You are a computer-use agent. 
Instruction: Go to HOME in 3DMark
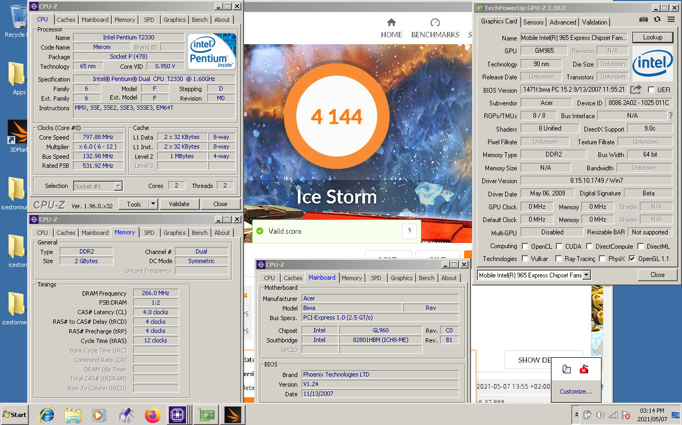click(391, 29)
